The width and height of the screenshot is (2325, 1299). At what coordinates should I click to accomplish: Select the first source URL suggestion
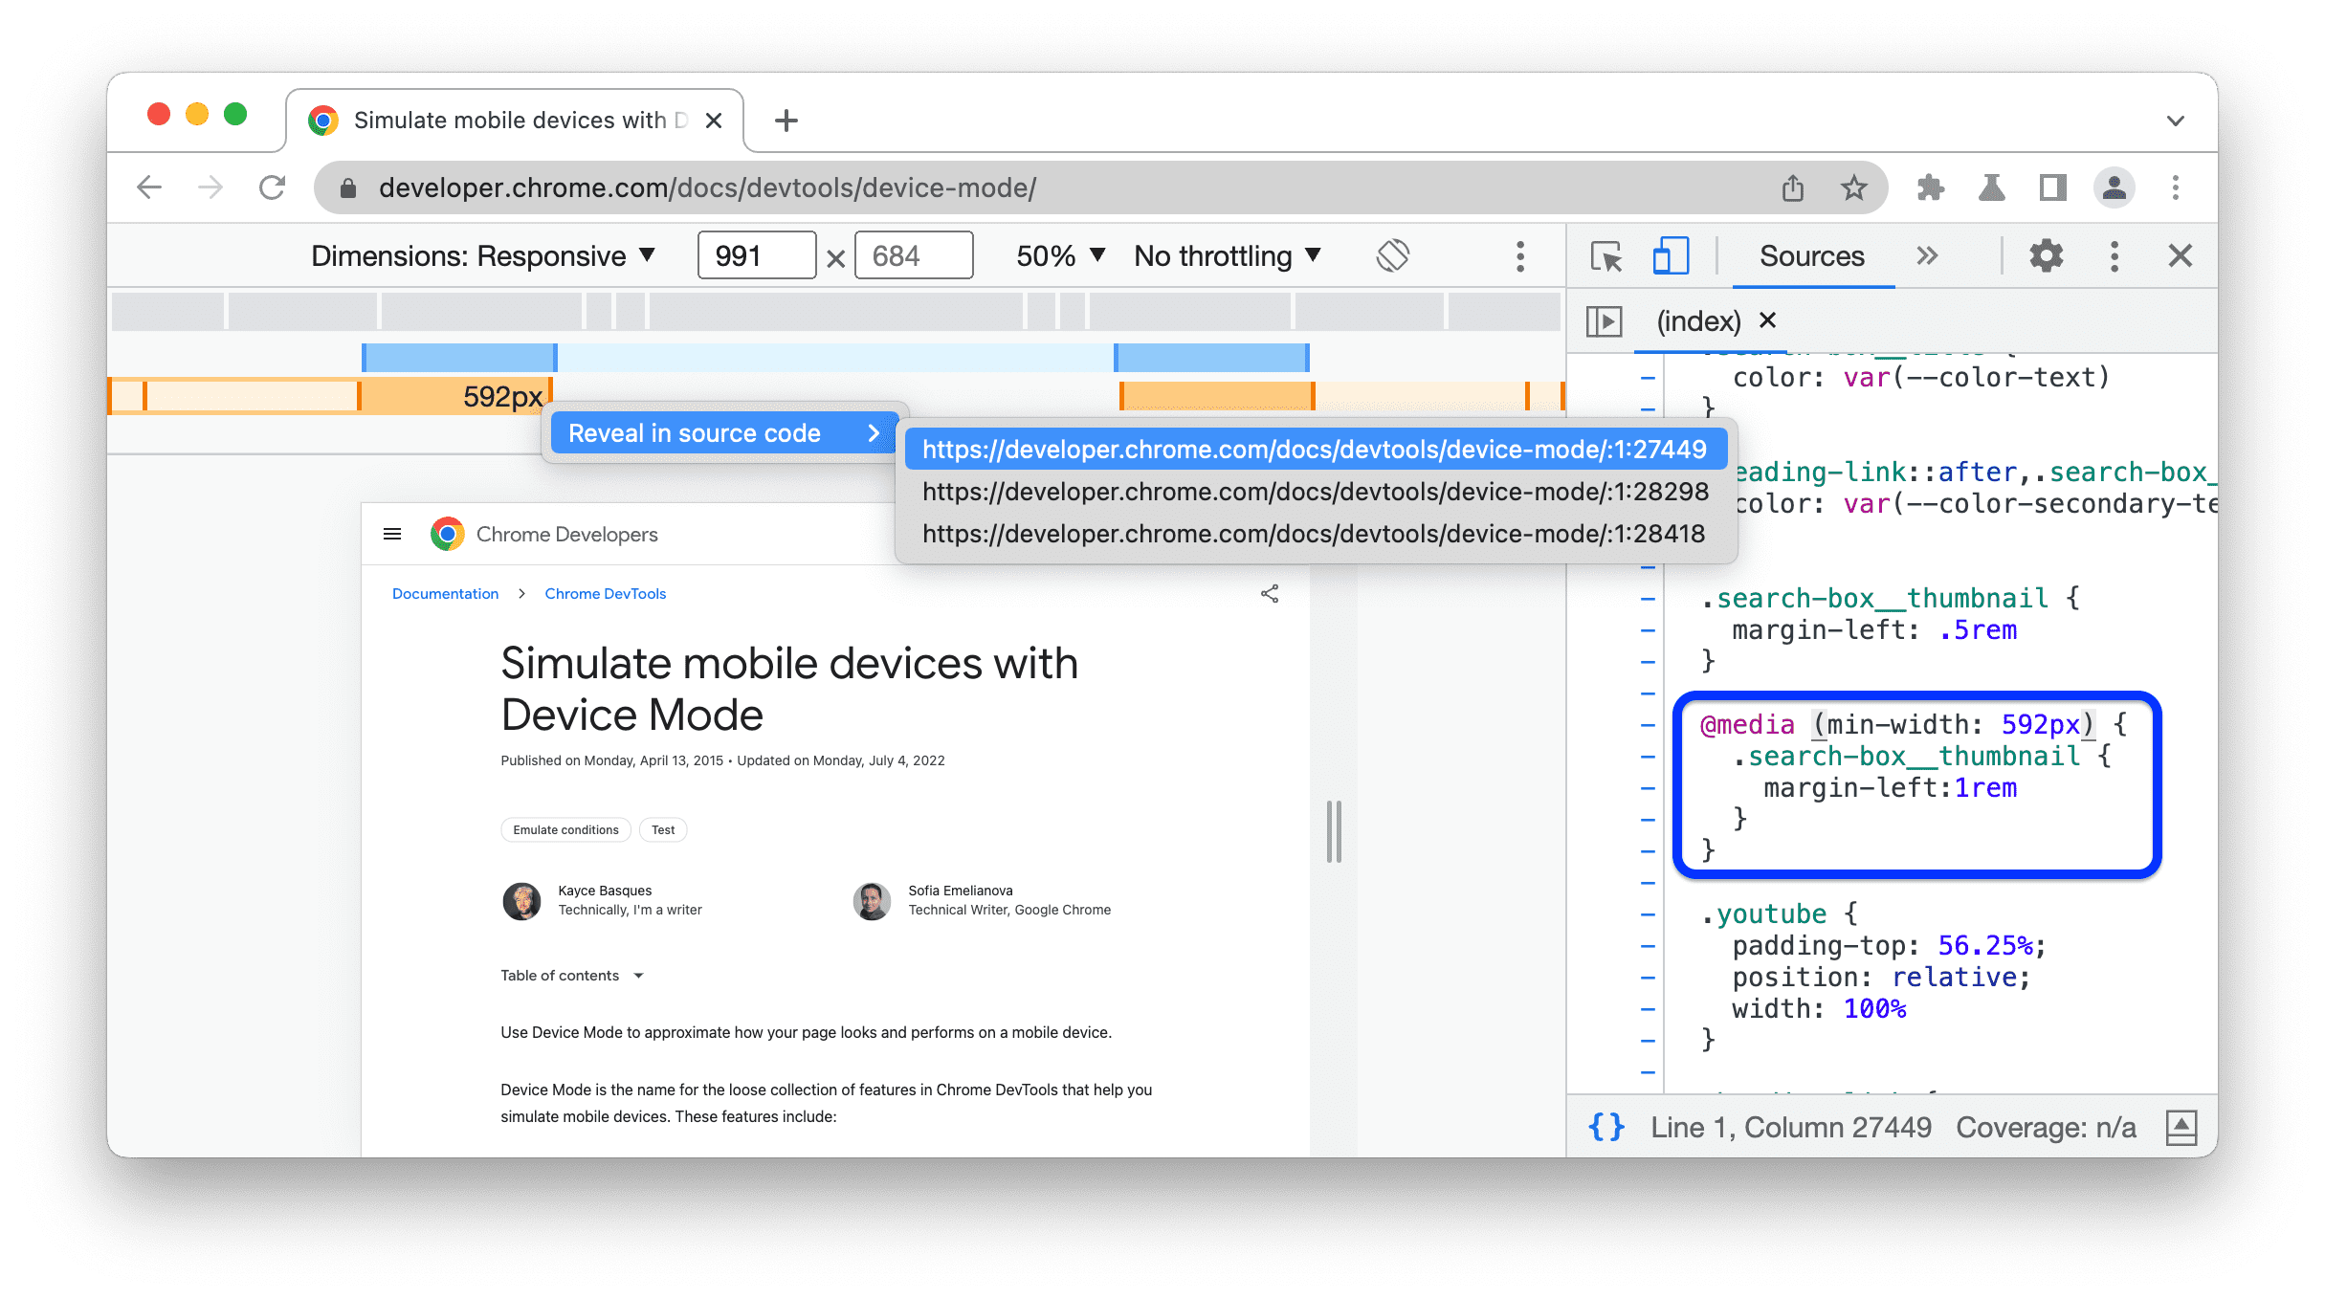[x=1313, y=447]
